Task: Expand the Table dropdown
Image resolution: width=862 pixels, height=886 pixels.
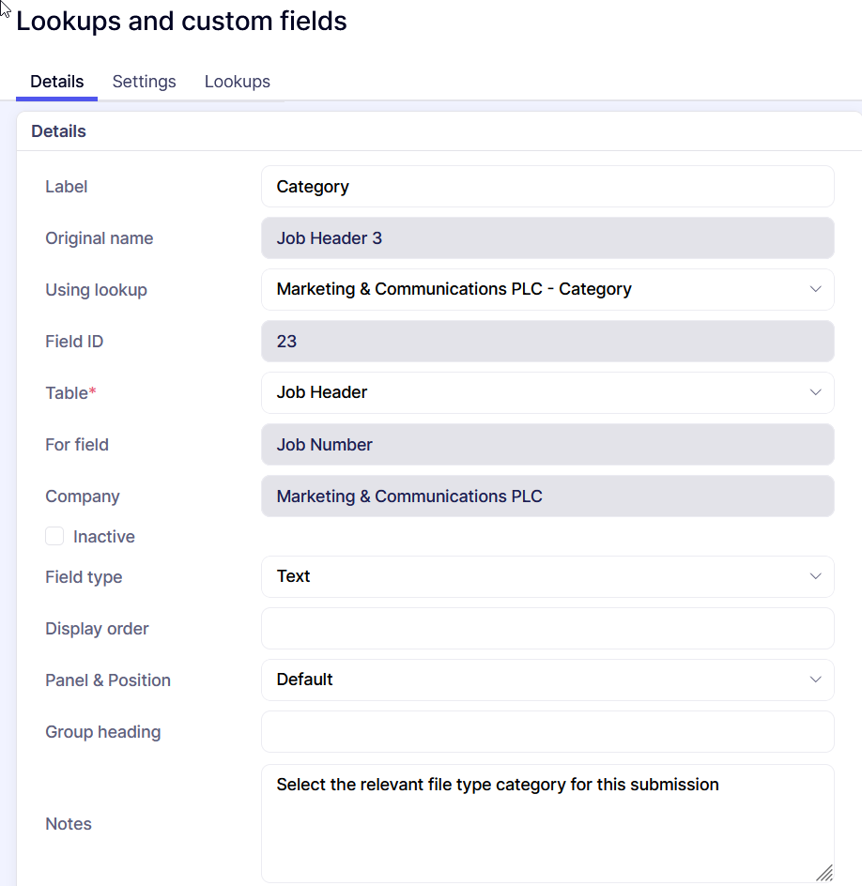Action: coord(547,392)
